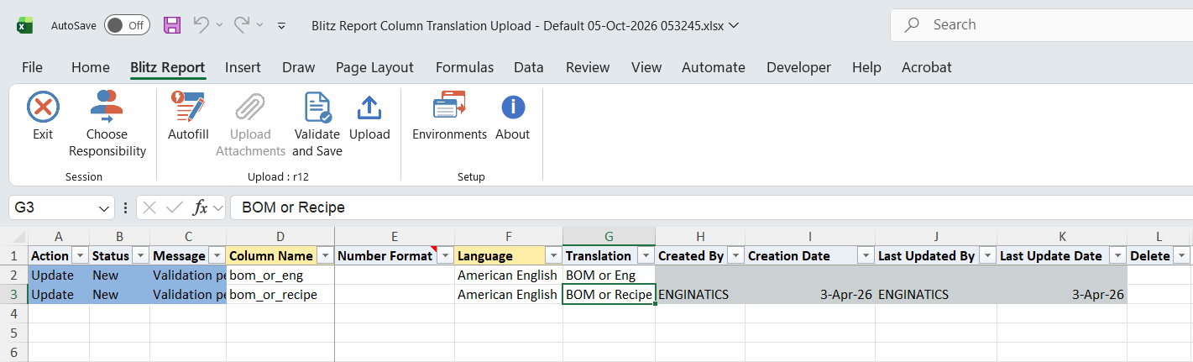Switch to the Automate tab
Viewport: 1193px width, 362px height.
click(x=714, y=67)
